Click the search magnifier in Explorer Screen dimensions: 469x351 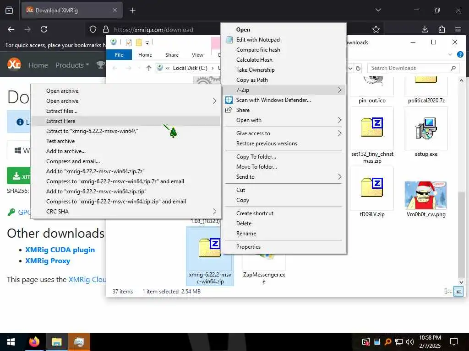(x=453, y=68)
